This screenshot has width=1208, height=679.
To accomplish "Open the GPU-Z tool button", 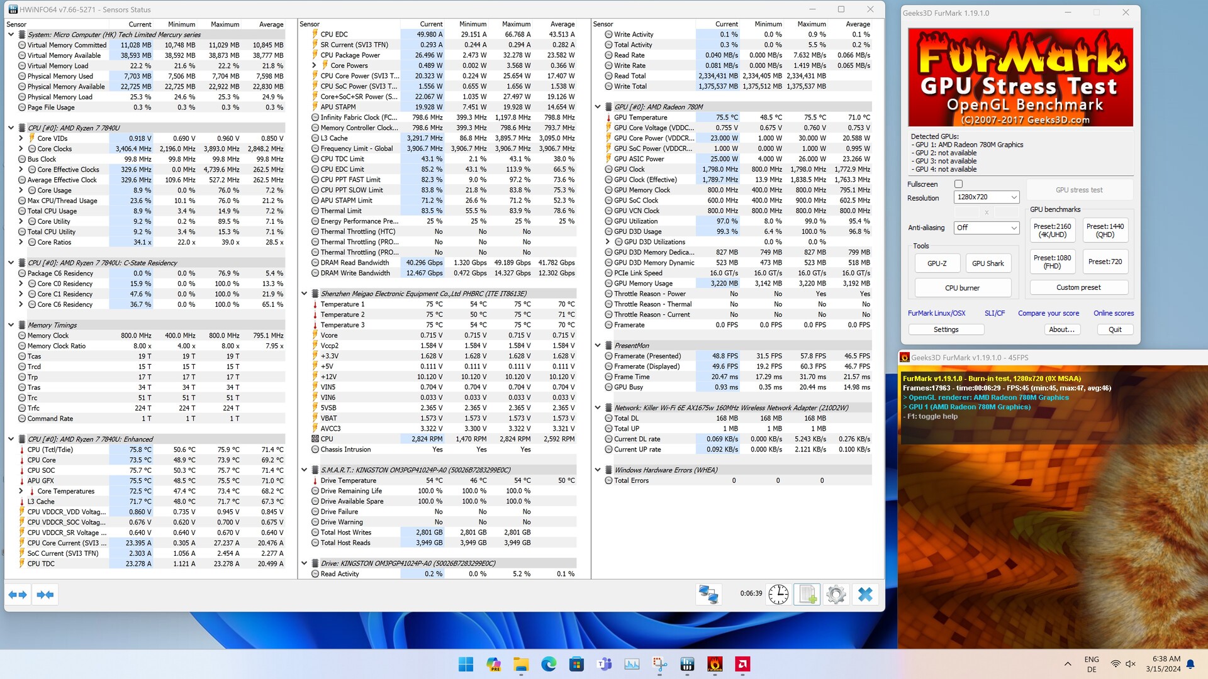I will click(x=937, y=263).
